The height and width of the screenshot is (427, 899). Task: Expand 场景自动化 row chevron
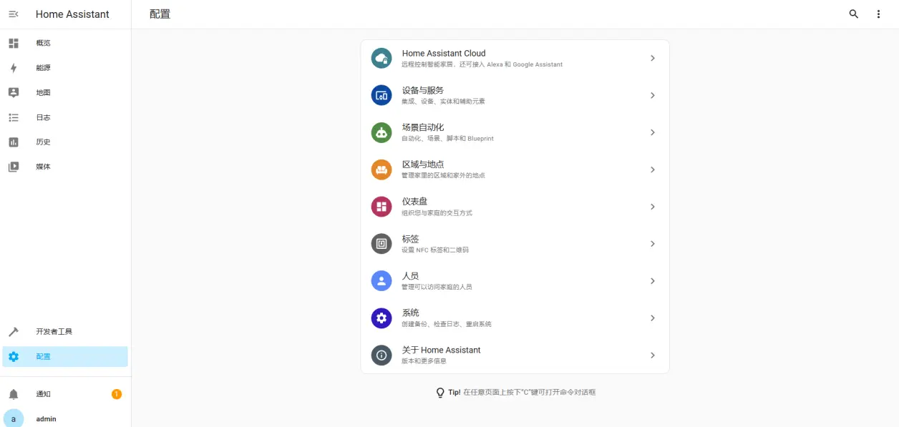653,132
